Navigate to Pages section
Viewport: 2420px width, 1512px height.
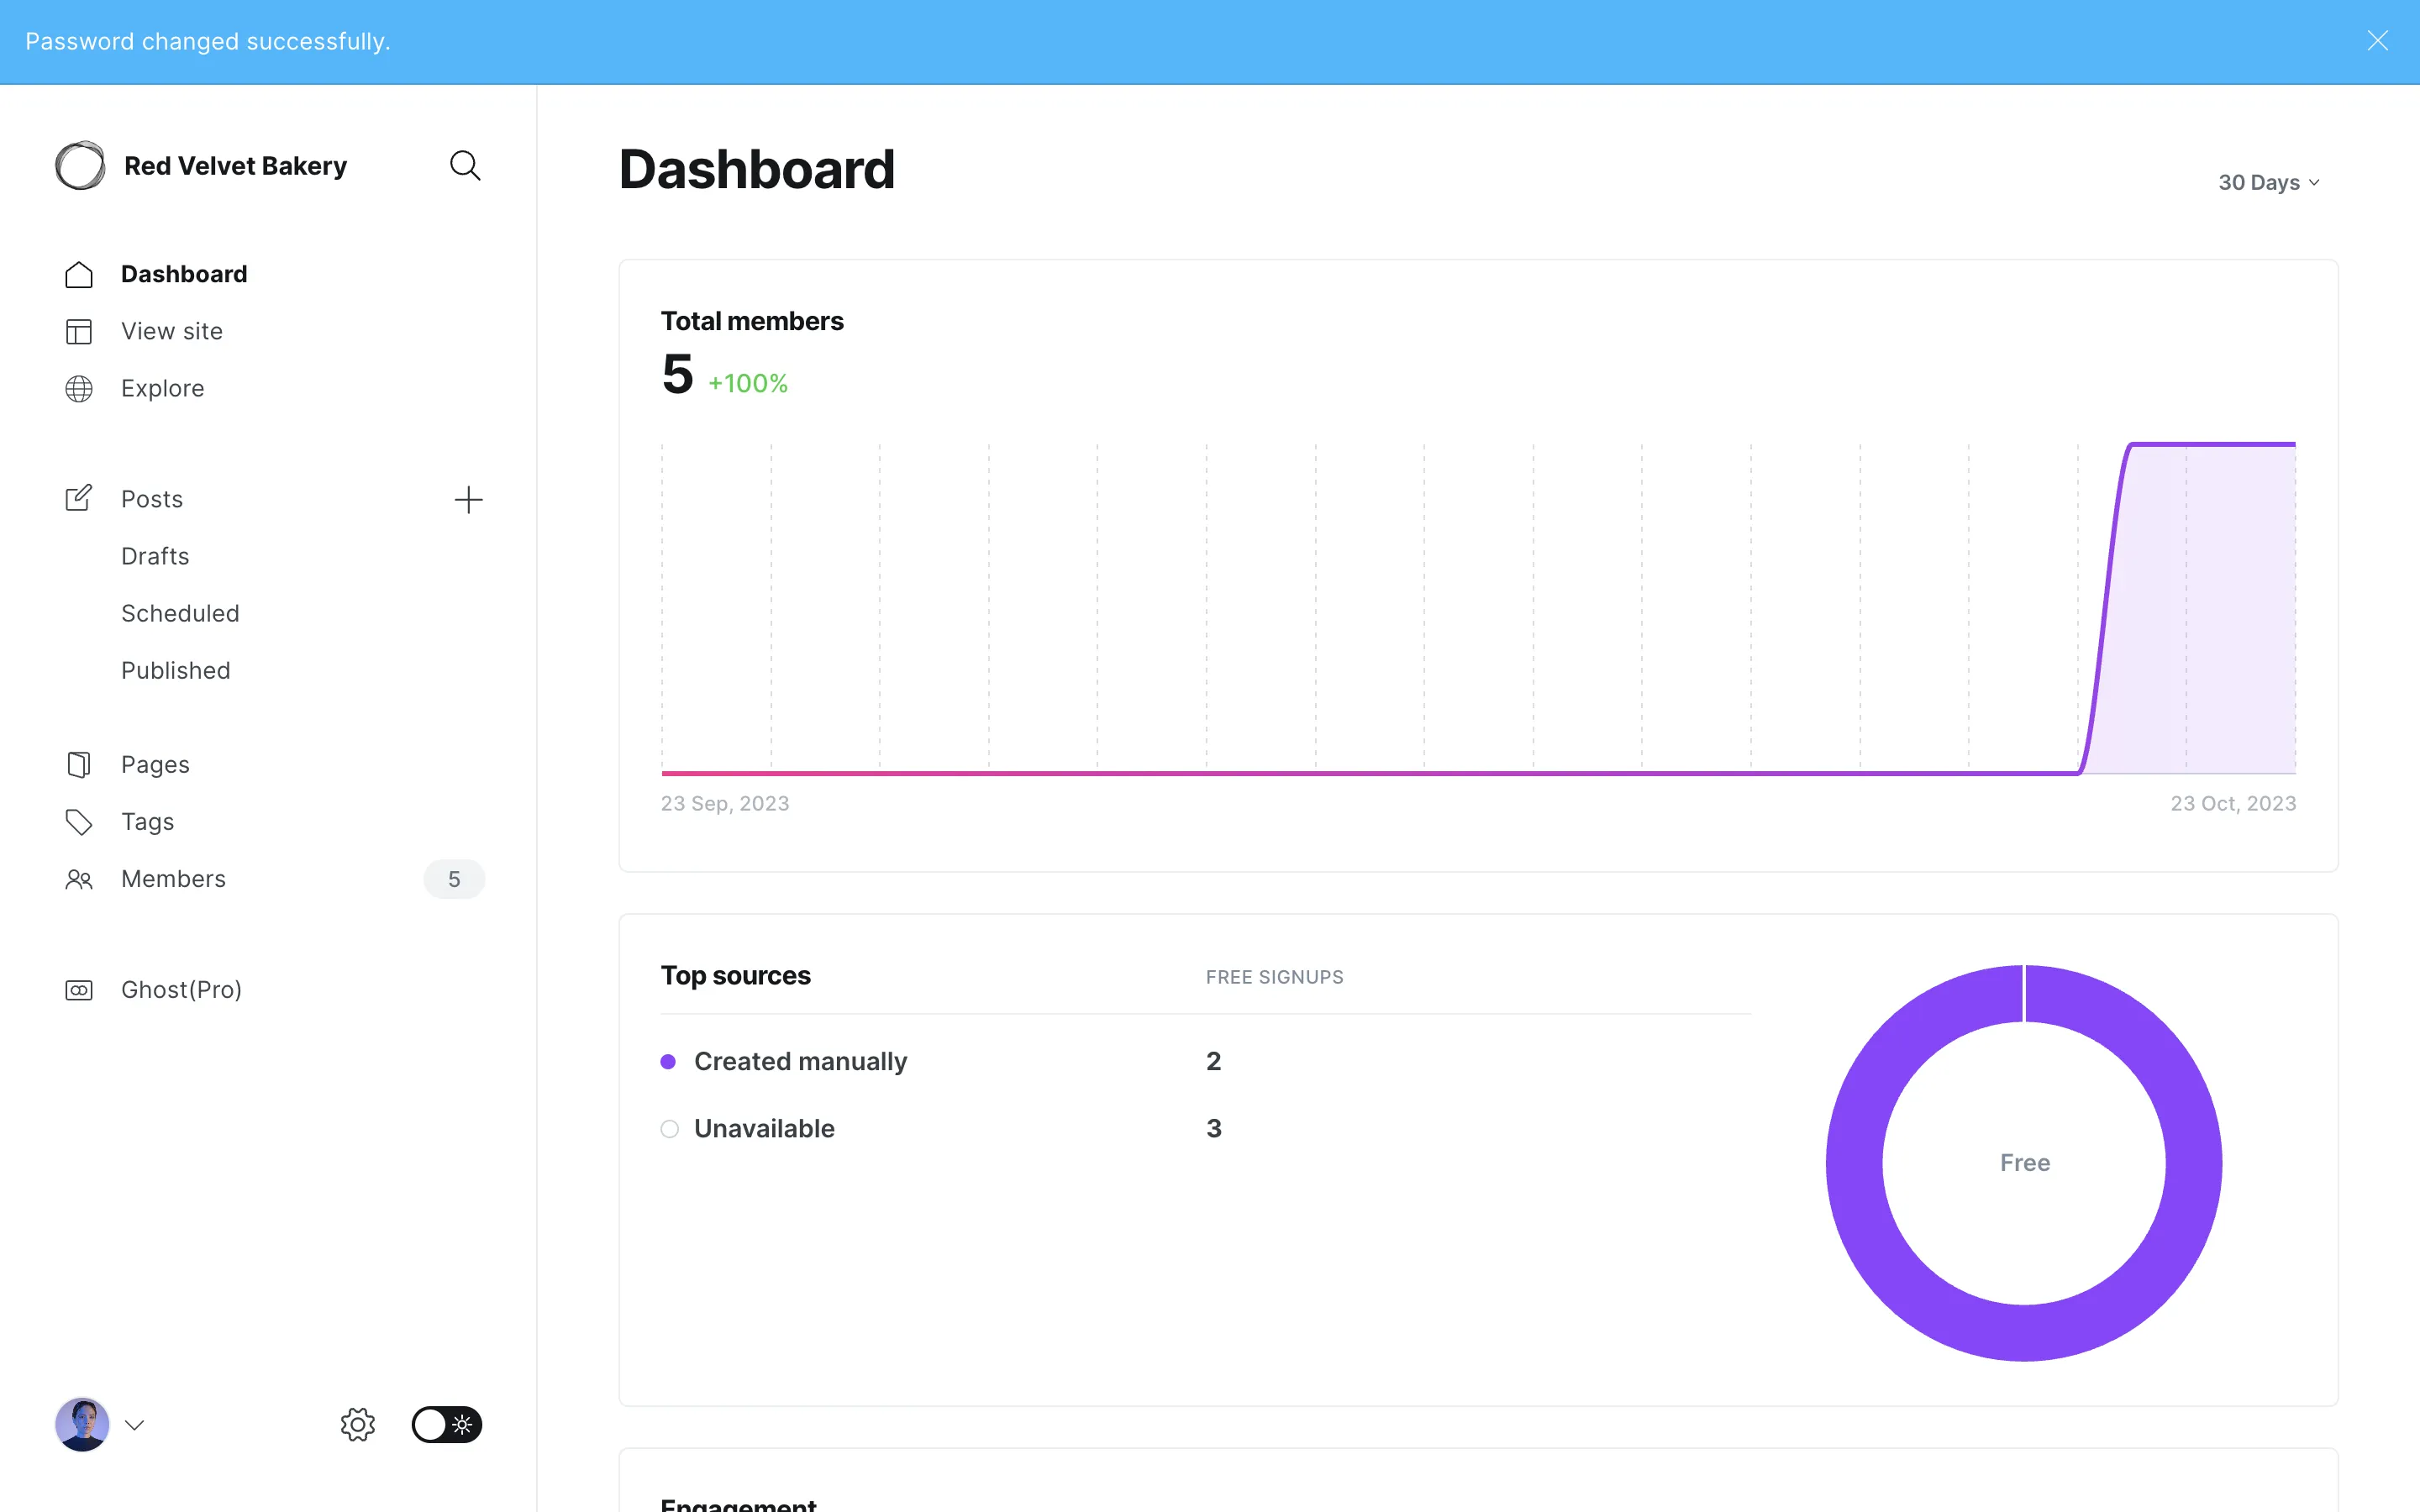pos(155,764)
